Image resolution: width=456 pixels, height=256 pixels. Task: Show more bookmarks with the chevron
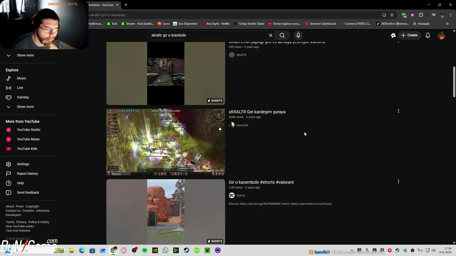(x=447, y=24)
